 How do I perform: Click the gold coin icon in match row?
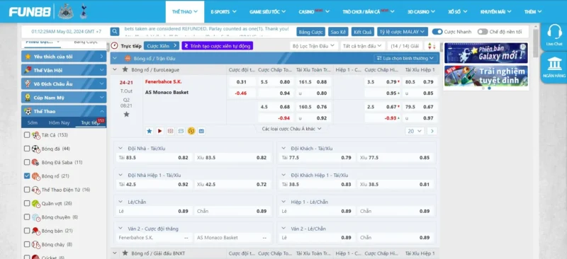click(191, 131)
